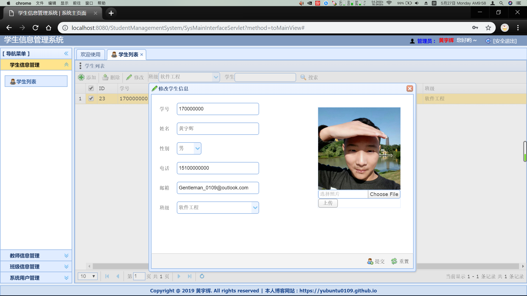Click the green Reset icon in dialog

tap(394, 261)
